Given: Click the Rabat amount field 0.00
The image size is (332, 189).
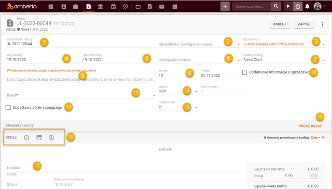Looking at the screenshot, I should click(289, 175).
